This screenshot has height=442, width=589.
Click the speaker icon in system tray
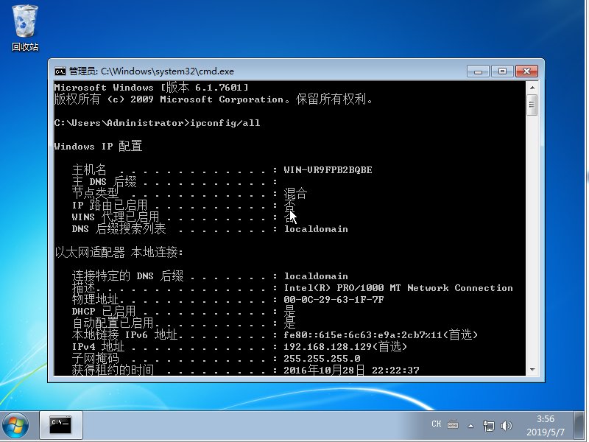click(x=506, y=424)
